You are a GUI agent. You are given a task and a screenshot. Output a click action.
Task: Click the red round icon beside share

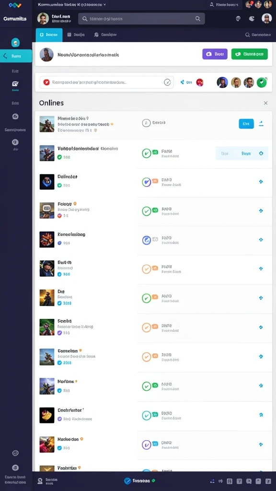click(x=200, y=82)
